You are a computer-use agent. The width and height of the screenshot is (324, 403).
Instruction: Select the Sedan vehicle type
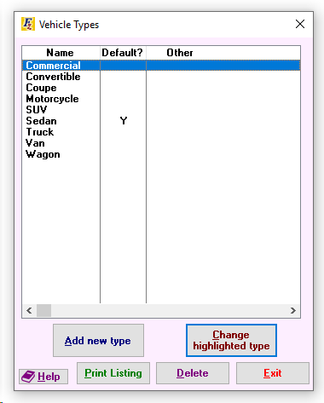(161, 121)
